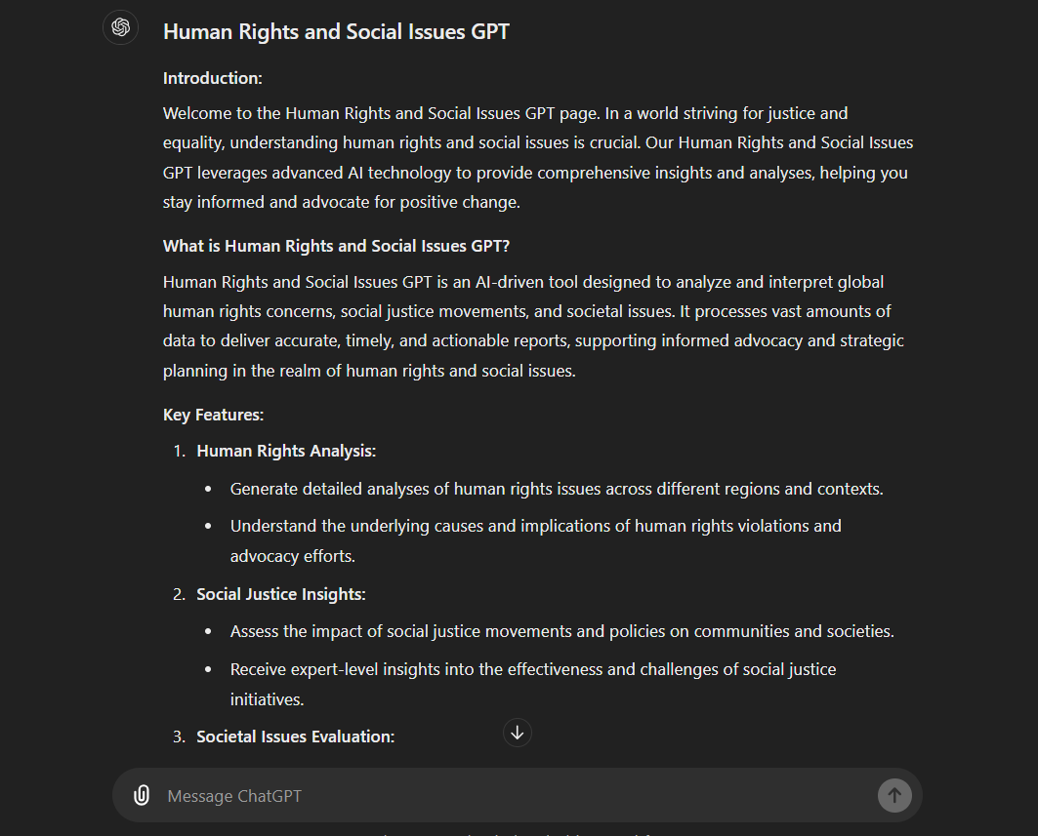This screenshot has height=836, width=1038.
Task: Click the Welcome paragraph under Introduction
Action: coord(538,158)
